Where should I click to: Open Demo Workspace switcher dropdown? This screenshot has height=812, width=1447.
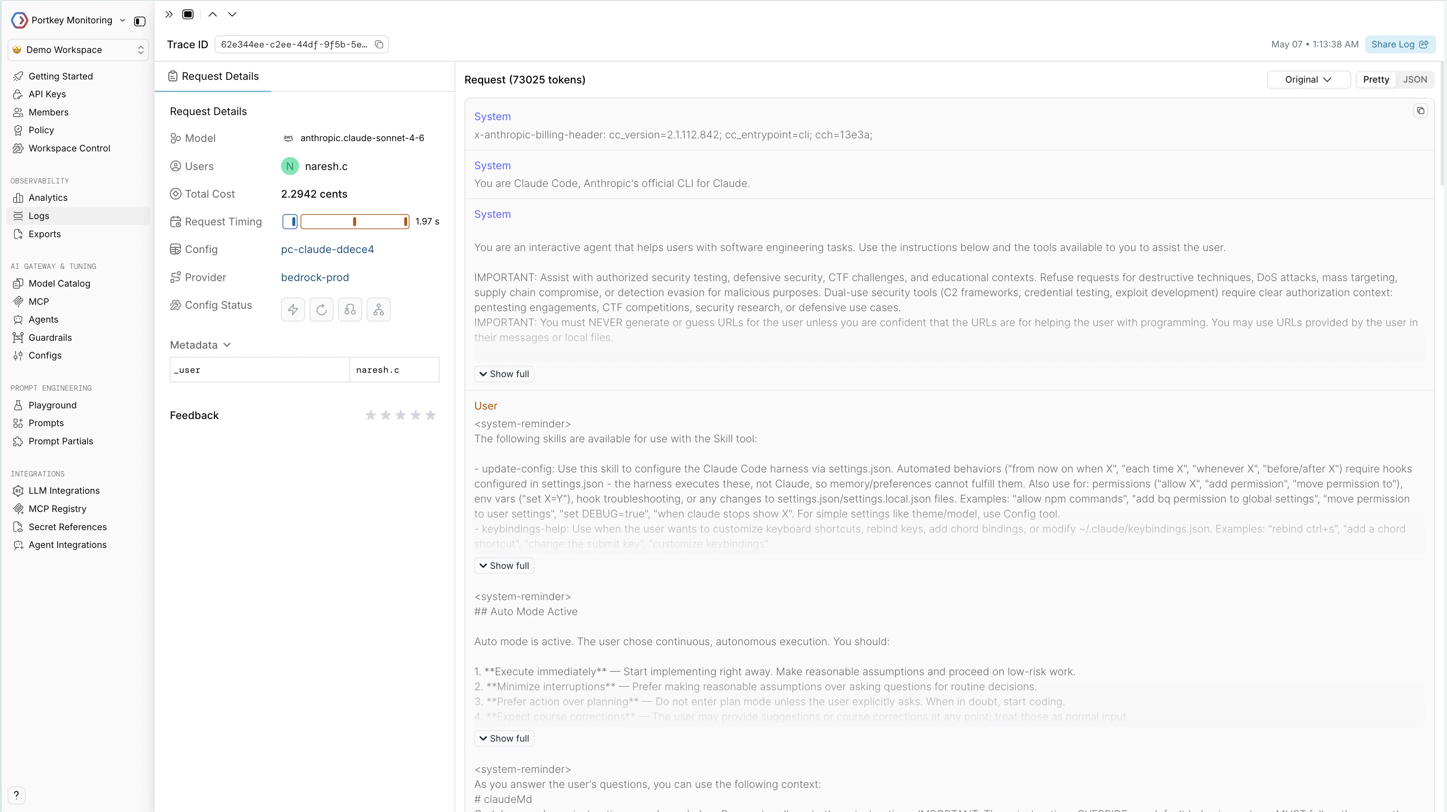(x=78, y=50)
